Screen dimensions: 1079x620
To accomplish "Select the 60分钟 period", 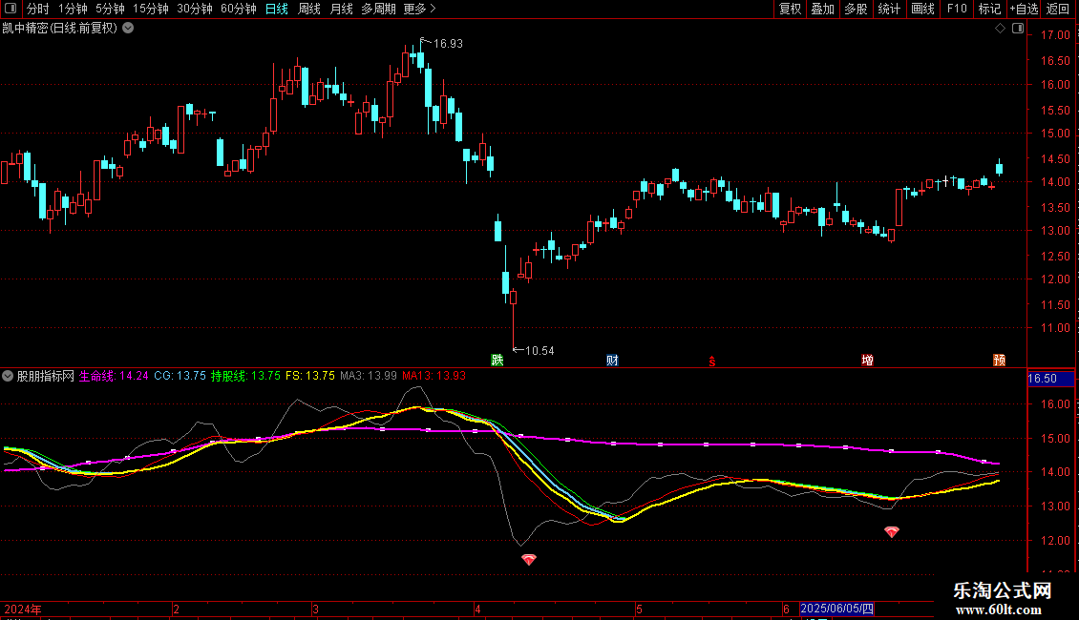I will 239,9.
